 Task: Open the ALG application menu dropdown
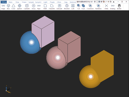click(4, 2)
